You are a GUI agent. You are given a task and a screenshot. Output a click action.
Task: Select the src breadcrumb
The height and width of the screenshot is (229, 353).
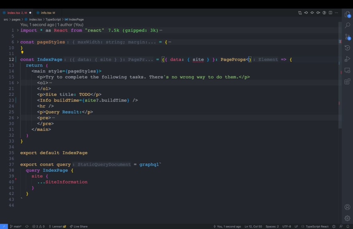pyautogui.click(x=6, y=19)
